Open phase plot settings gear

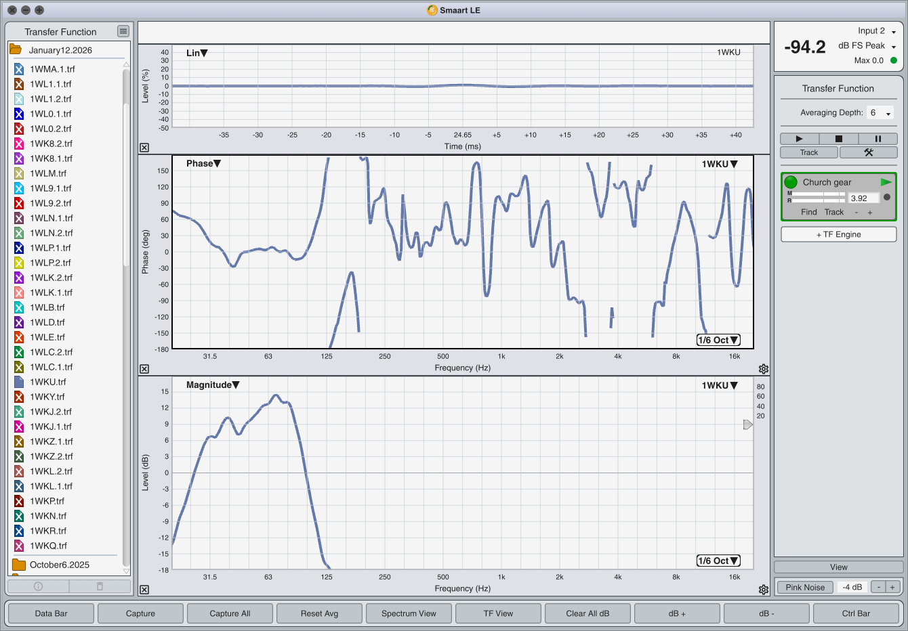coord(764,369)
